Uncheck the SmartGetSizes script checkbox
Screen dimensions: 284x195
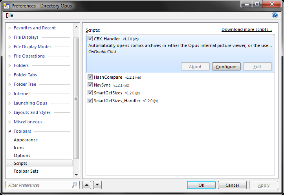[x=90, y=93]
